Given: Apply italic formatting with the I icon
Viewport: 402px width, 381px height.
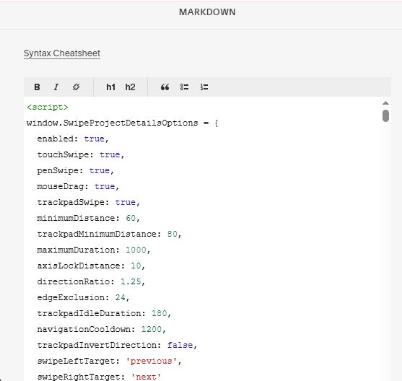Looking at the screenshot, I should point(56,87).
